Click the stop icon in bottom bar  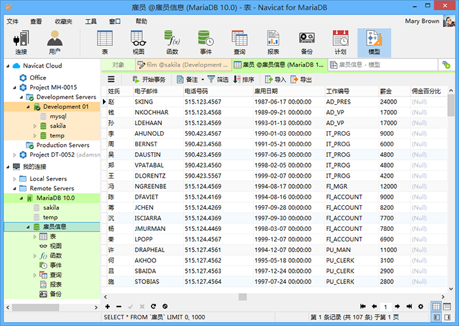[165, 306]
